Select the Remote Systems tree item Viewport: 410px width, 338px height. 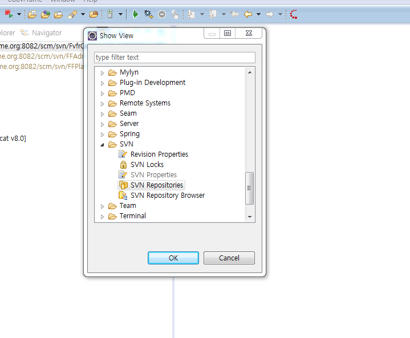coord(145,103)
